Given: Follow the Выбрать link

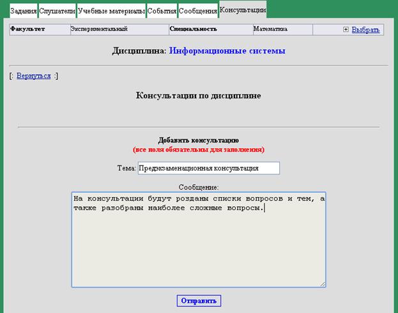Looking at the screenshot, I should [x=365, y=29].
